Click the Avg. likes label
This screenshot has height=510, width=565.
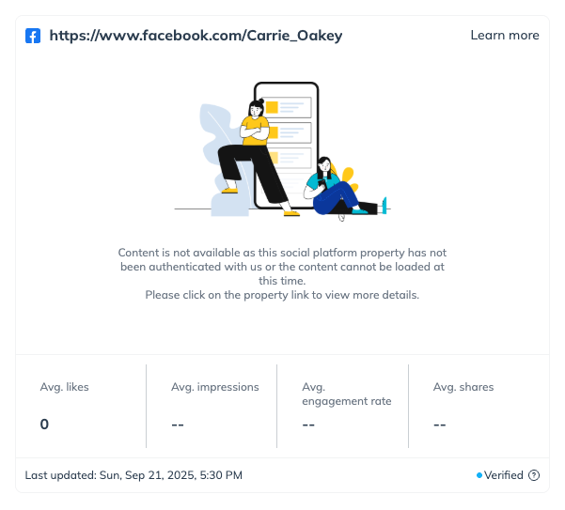[65, 387]
